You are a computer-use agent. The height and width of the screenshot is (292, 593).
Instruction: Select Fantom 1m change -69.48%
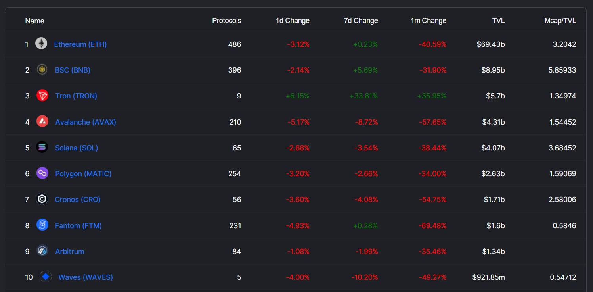point(433,226)
